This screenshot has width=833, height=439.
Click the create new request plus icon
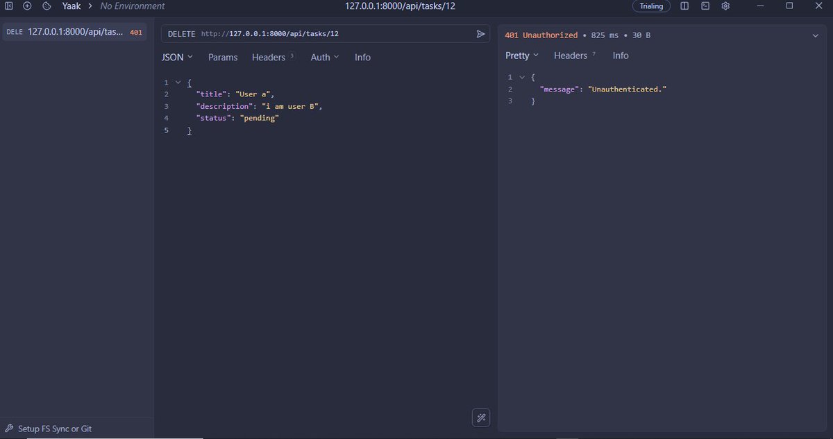[27, 6]
